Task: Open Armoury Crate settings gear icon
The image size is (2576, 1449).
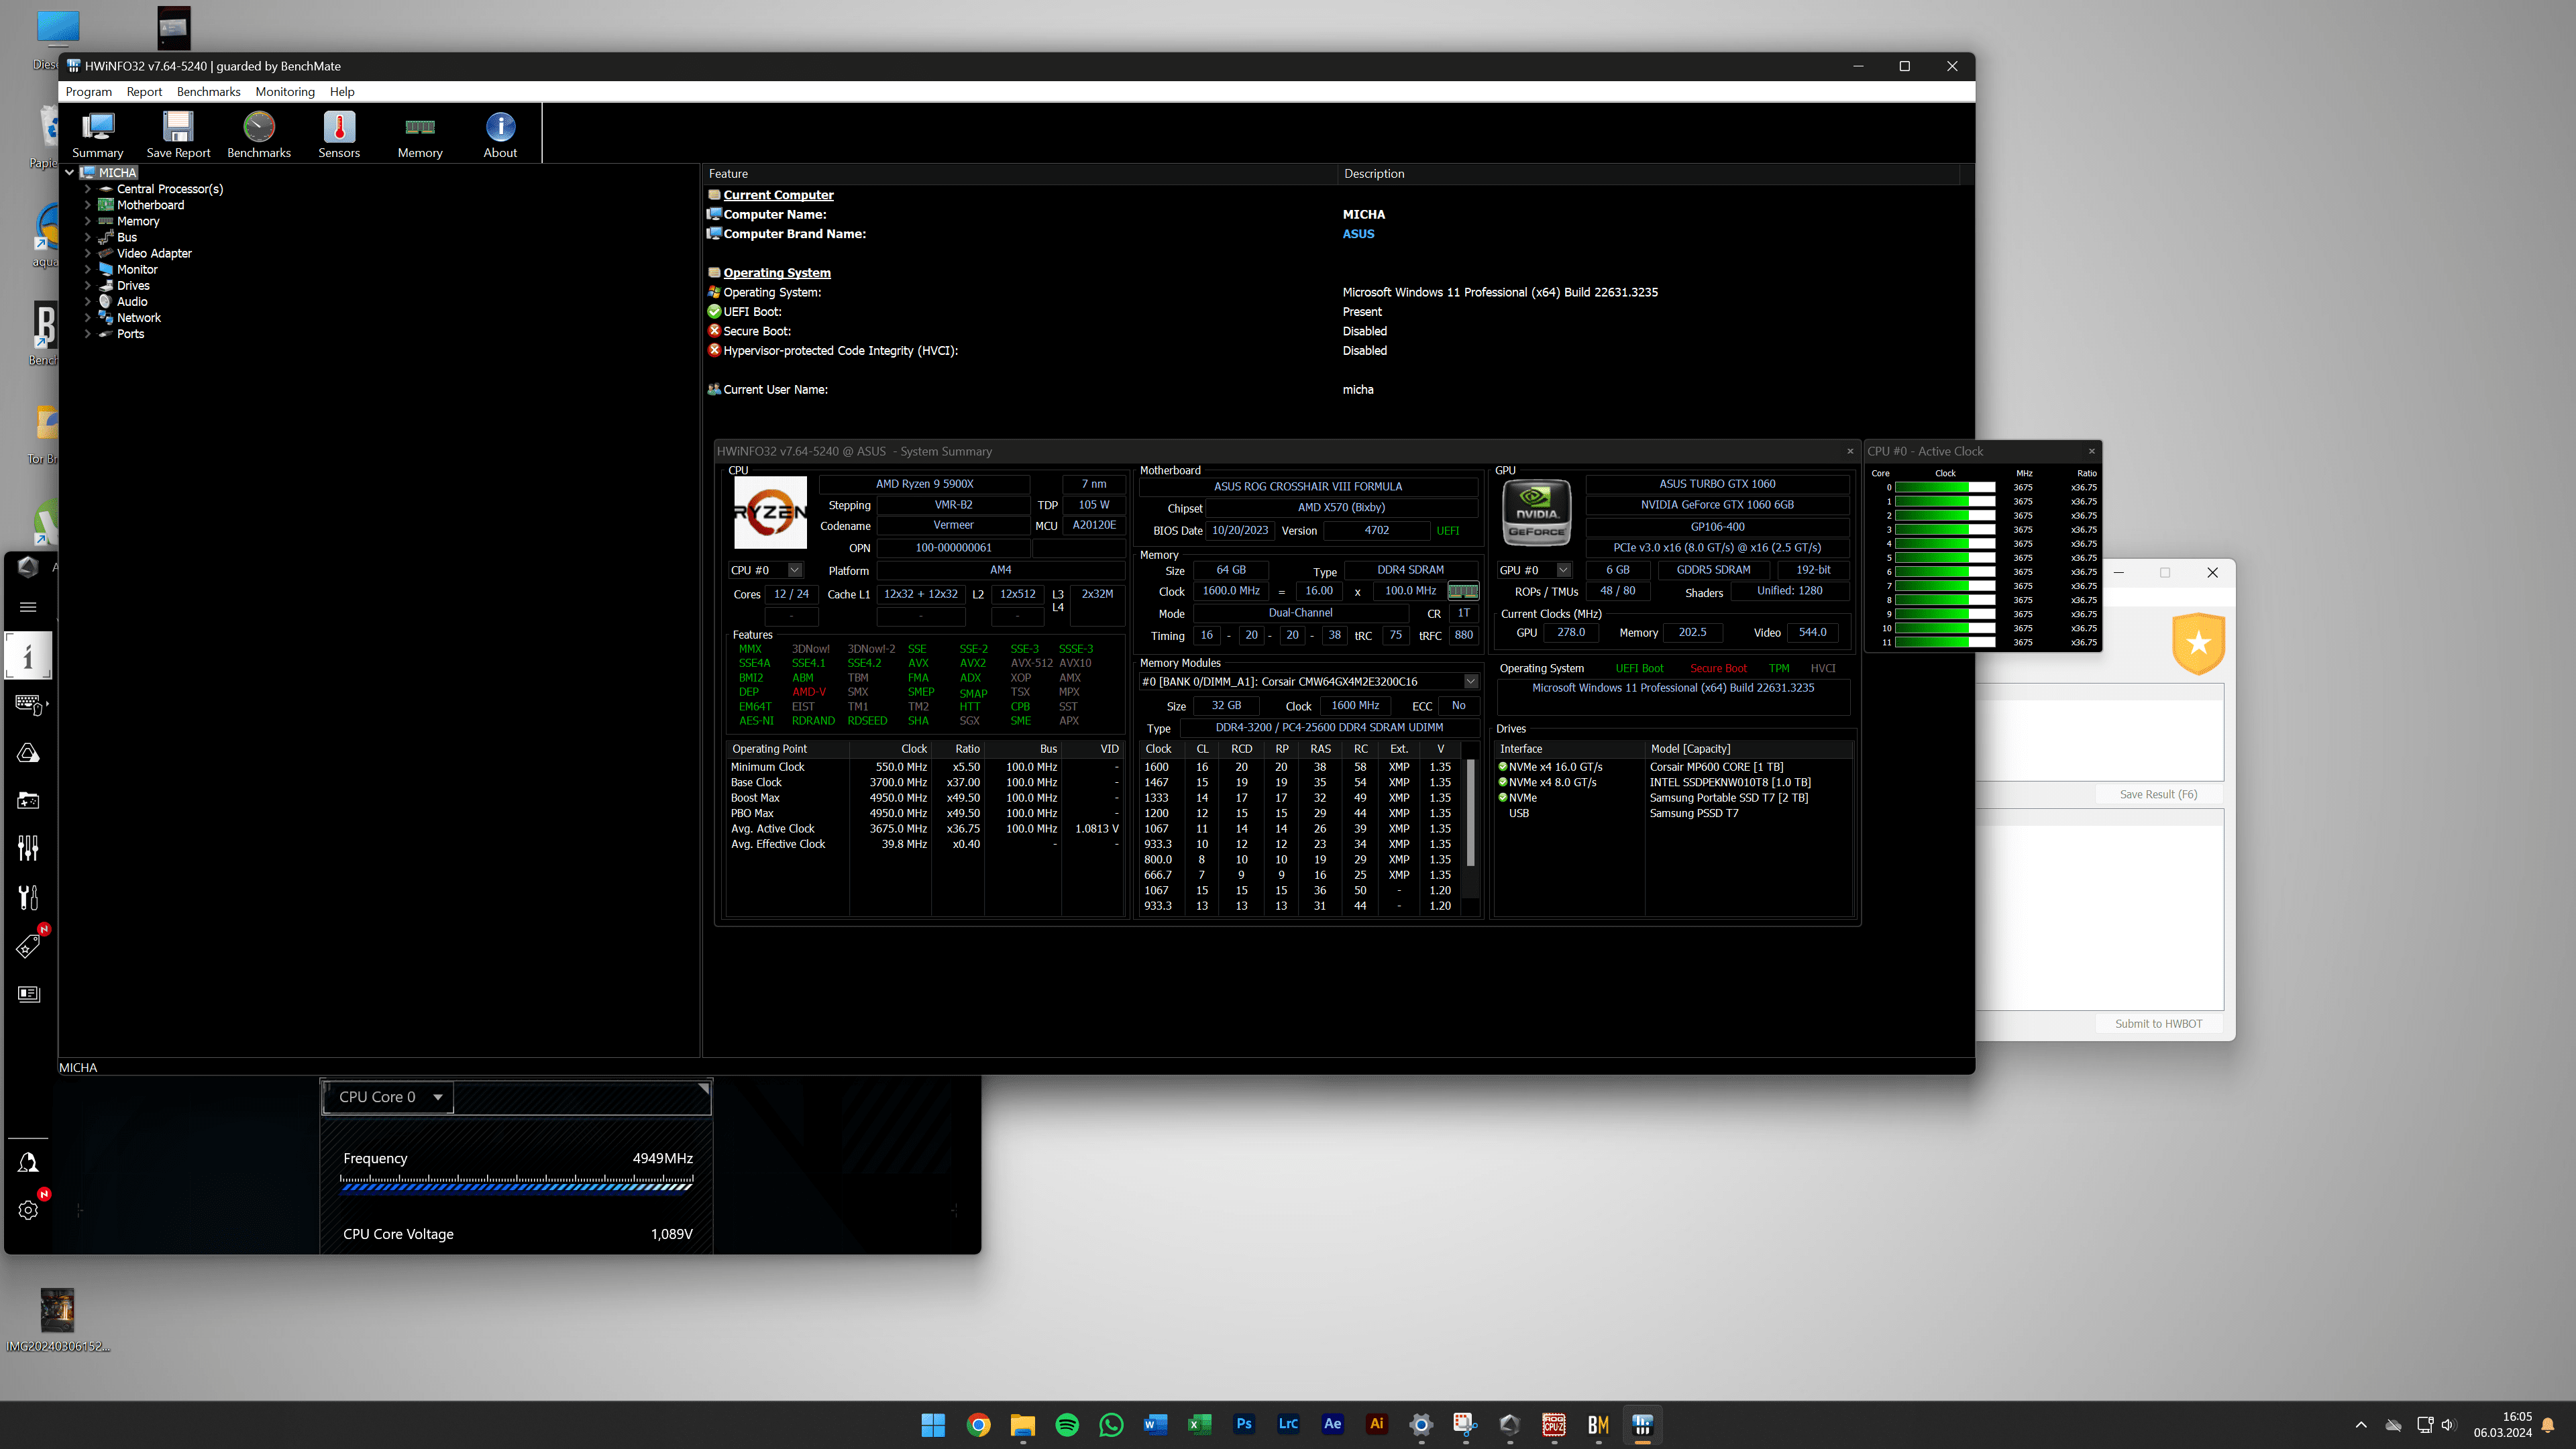Action: 28,1210
